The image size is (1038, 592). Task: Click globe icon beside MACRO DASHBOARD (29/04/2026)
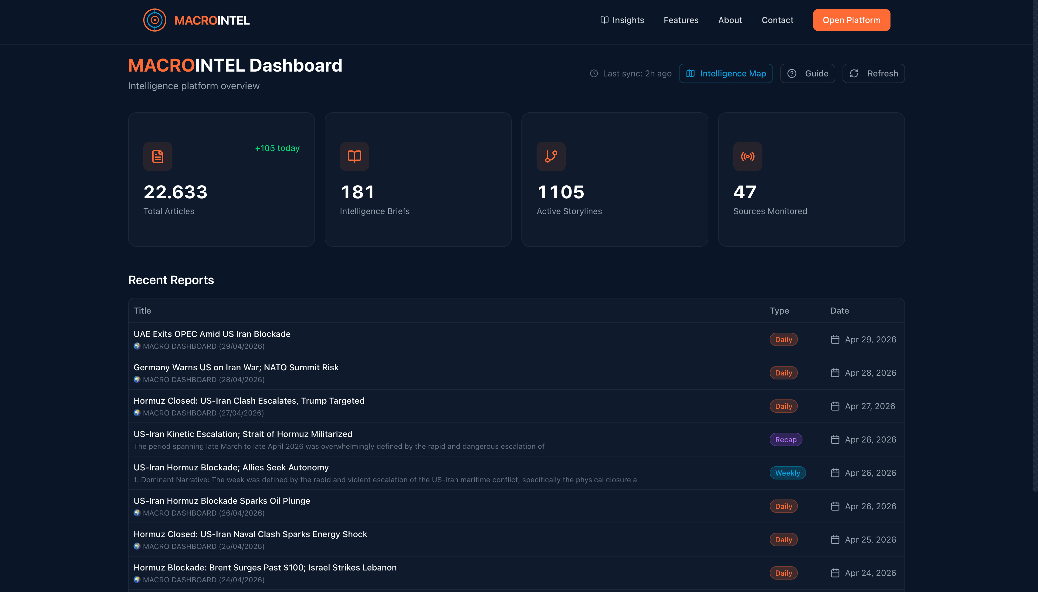click(x=137, y=346)
